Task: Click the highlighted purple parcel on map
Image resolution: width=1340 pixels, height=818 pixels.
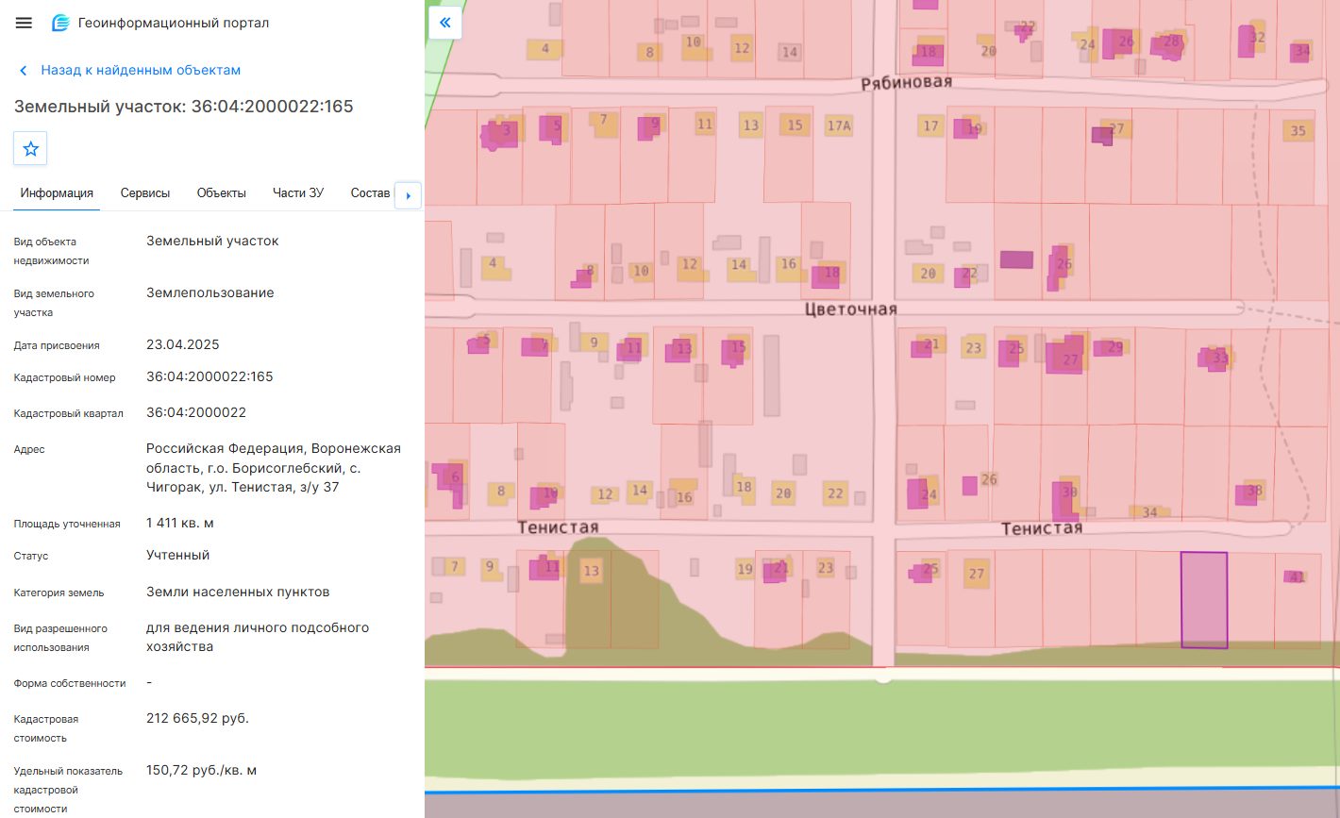Action: 1204,600
